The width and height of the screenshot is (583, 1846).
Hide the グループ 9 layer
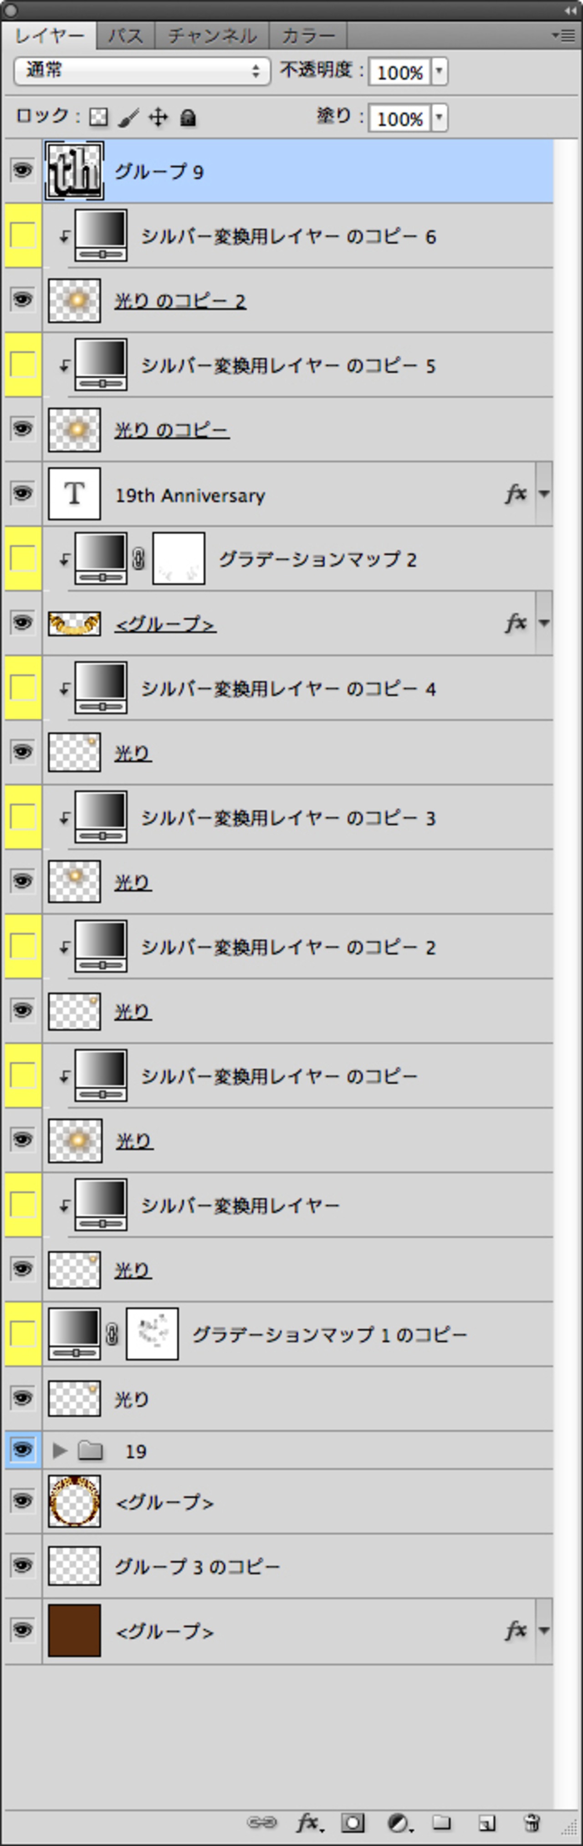(22, 170)
